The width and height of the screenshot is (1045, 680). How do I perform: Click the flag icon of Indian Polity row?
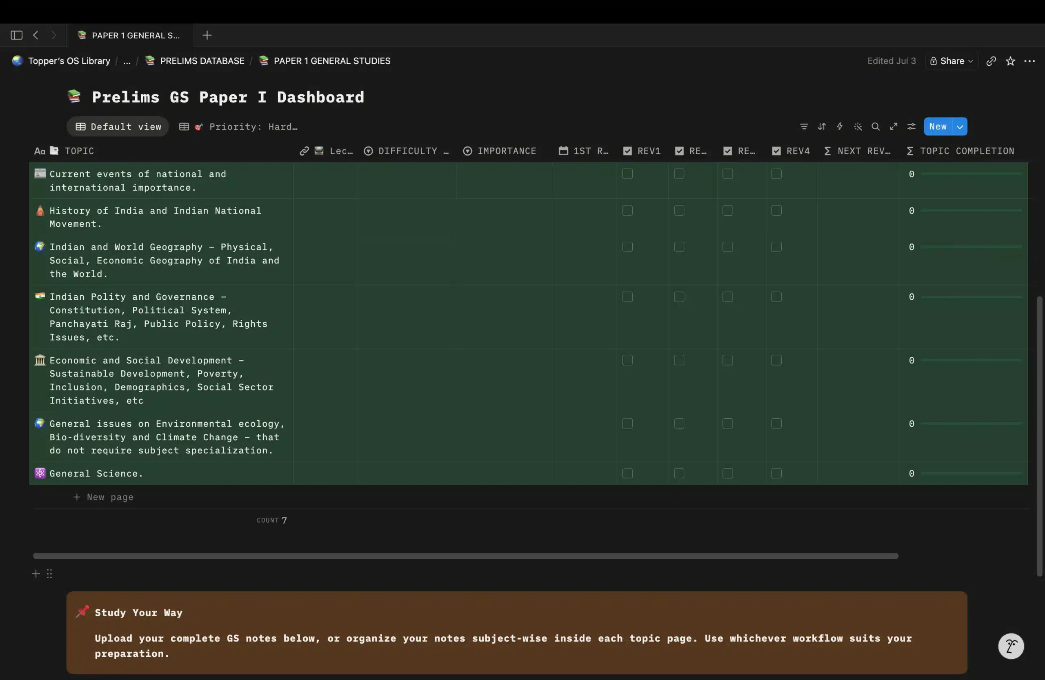pos(40,296)
